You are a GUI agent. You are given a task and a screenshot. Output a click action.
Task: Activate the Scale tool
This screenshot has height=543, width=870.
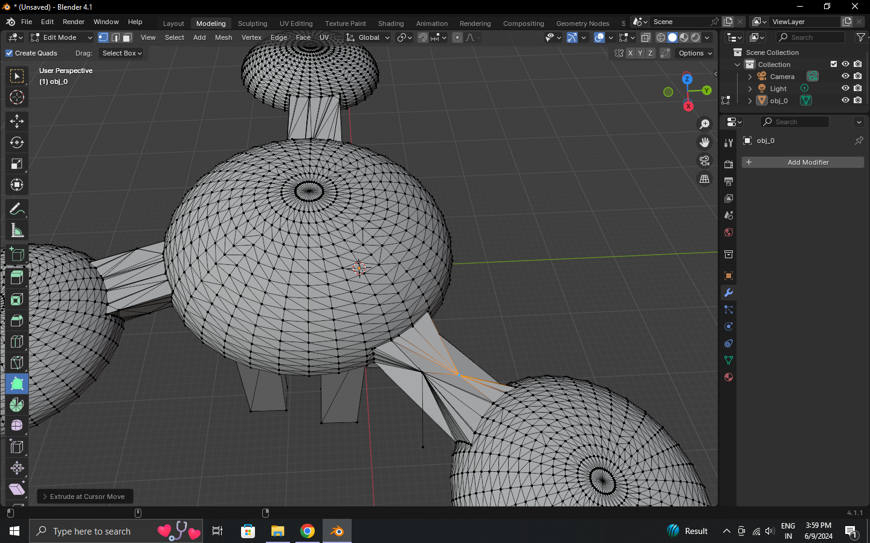point(17,164)
